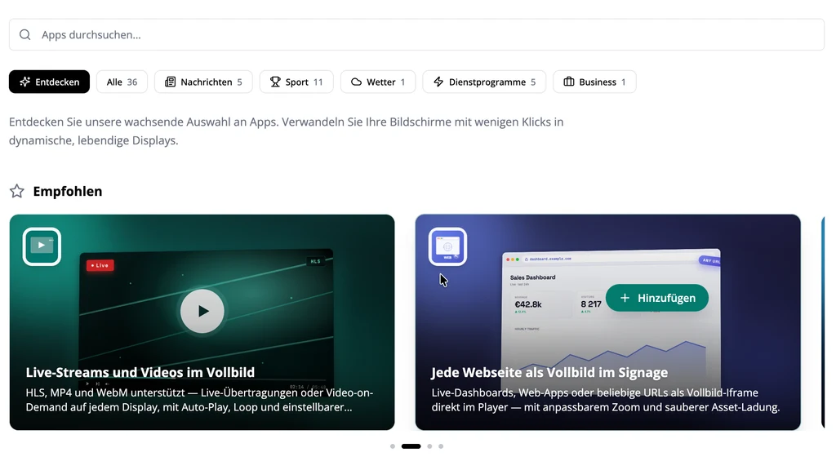Viewport: 836px width, 470px height.
Task: Select the Business category tab
Action: point(594,82)
